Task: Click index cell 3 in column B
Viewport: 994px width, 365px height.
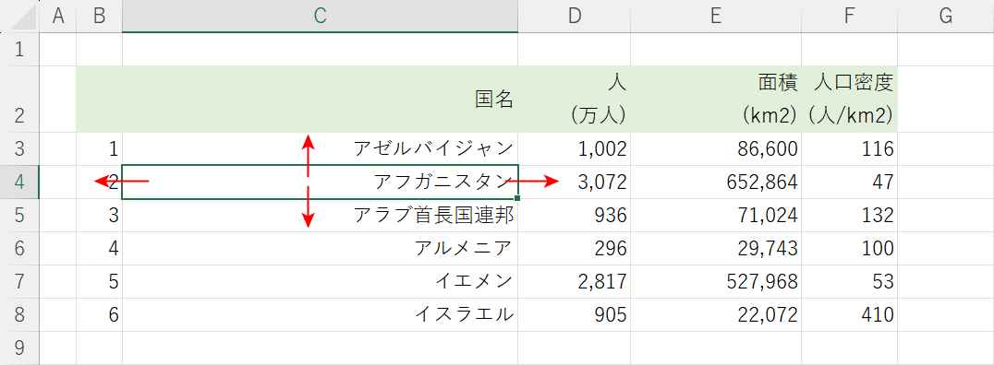Action: point(99,215)
